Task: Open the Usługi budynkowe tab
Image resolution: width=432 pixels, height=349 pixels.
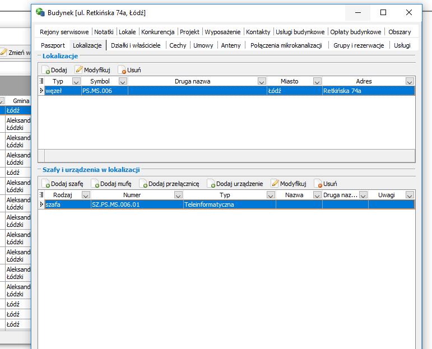Action: point(300,32)
